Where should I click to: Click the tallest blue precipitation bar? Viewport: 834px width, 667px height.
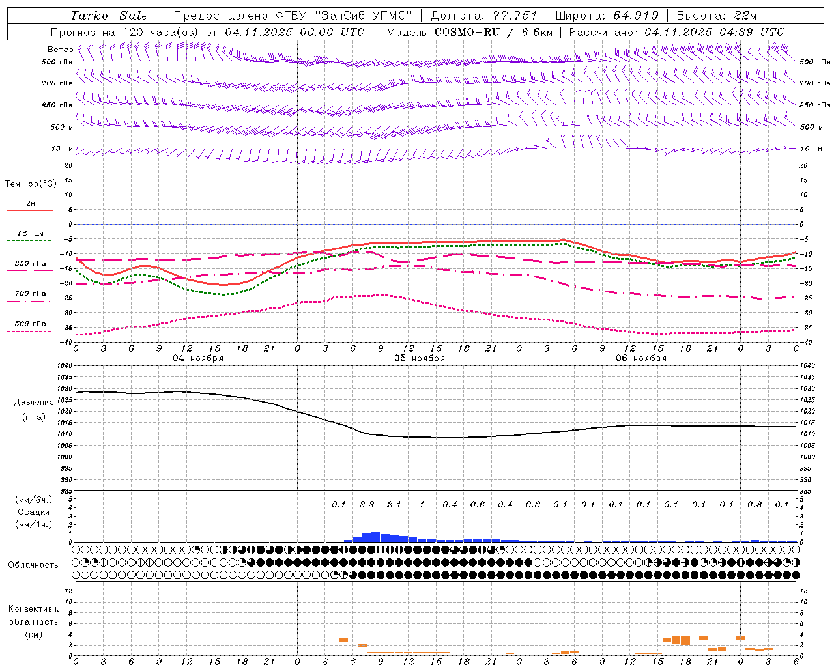(376, 537)
